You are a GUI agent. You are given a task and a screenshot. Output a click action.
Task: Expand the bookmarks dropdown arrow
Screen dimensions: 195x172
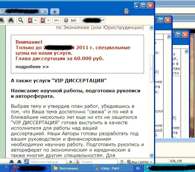tap(36, 20)
